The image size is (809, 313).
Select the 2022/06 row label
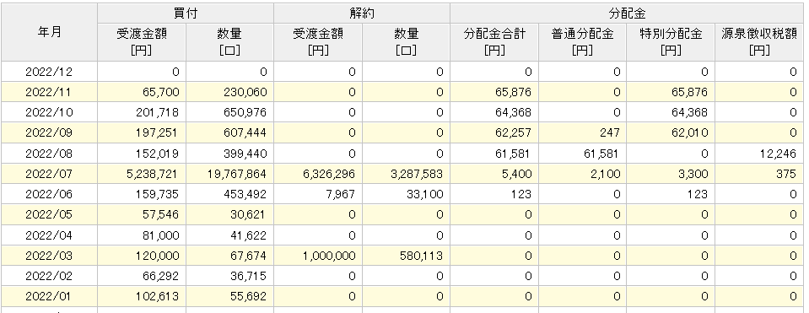point(49,194)
